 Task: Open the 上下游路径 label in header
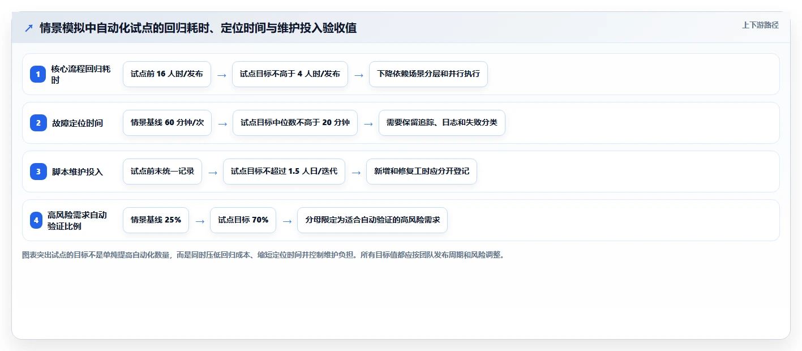click(x=760, y=25)
